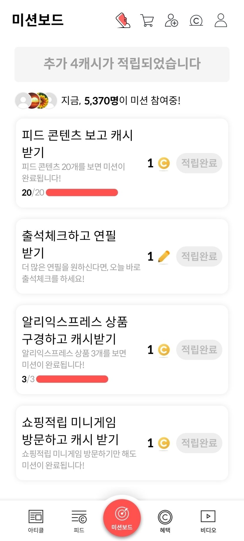
Task: Tap the gold coin in feed content mission
Action: [x=164, y=163]
